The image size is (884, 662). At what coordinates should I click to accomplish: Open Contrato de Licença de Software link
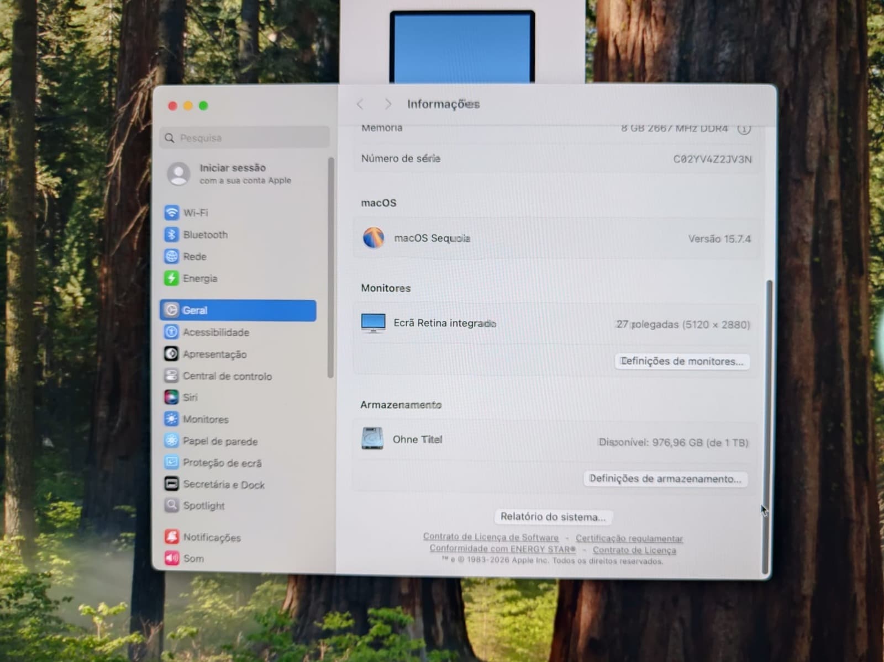(x=491, y=537)
